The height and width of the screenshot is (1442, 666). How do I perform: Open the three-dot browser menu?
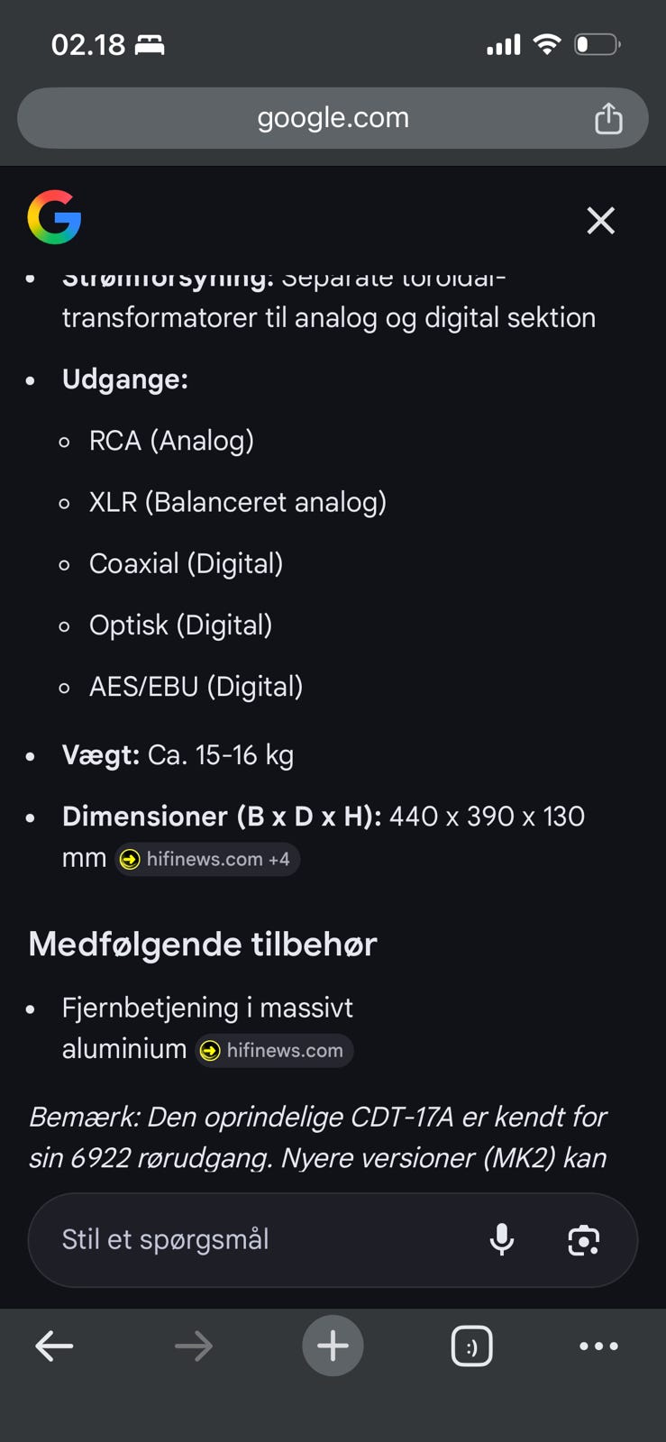point(598,1346)
